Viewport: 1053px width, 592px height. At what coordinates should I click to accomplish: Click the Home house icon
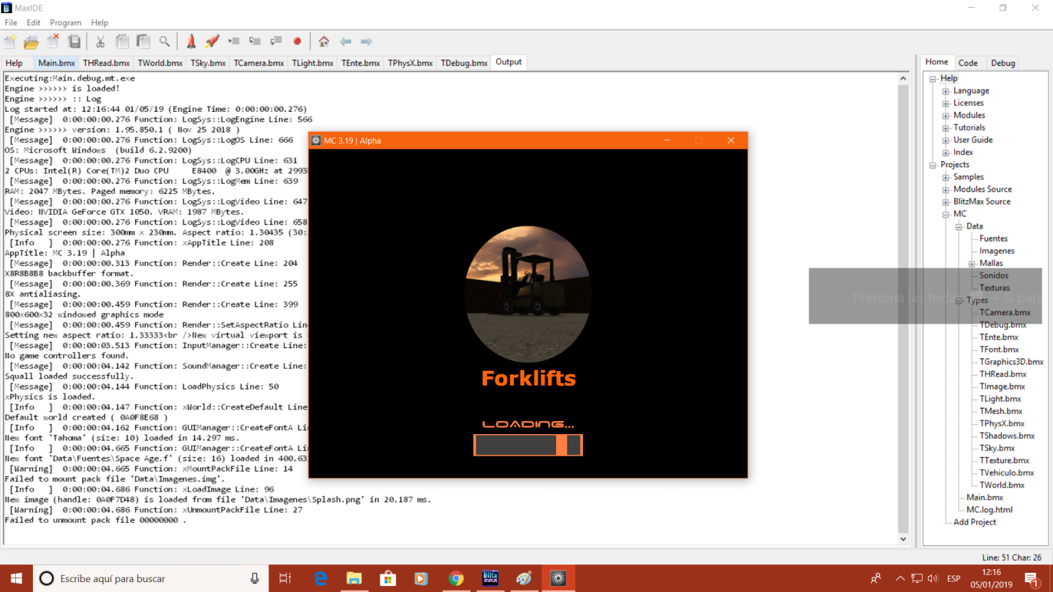324,41
